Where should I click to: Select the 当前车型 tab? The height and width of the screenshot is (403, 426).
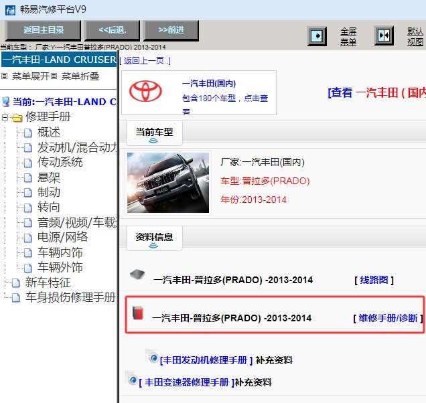154,133
